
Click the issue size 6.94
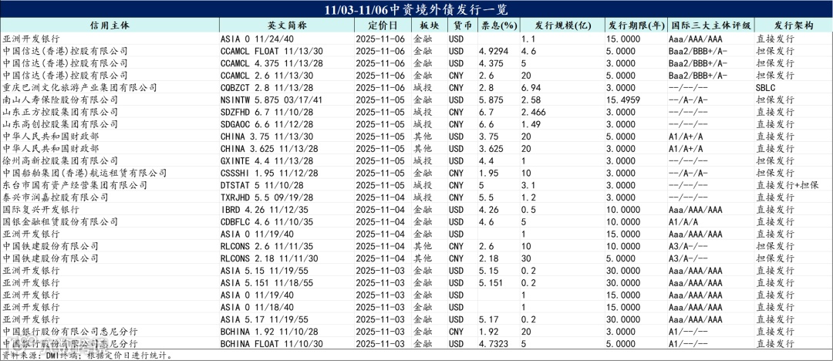tap(530, 88)
